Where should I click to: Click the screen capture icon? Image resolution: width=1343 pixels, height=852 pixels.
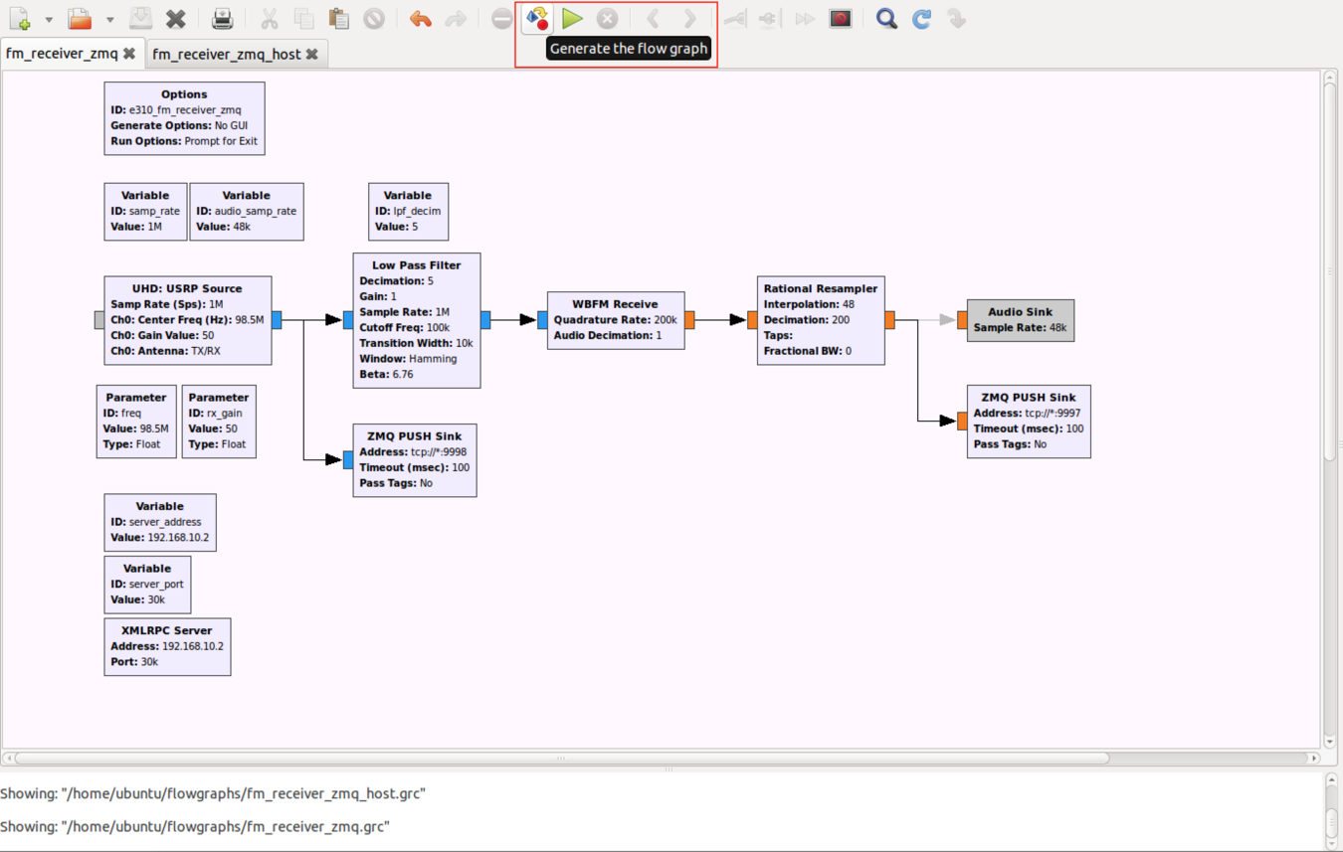click(841, 19)
